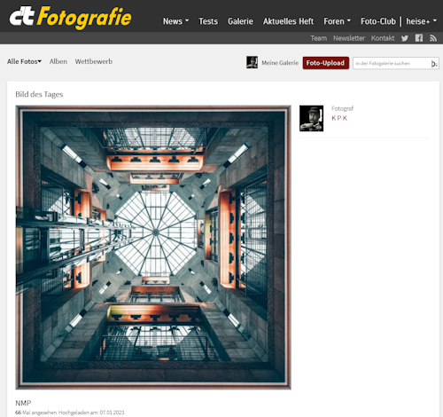
Task: Expand the News dropdown menu
Action: point(175,21)
